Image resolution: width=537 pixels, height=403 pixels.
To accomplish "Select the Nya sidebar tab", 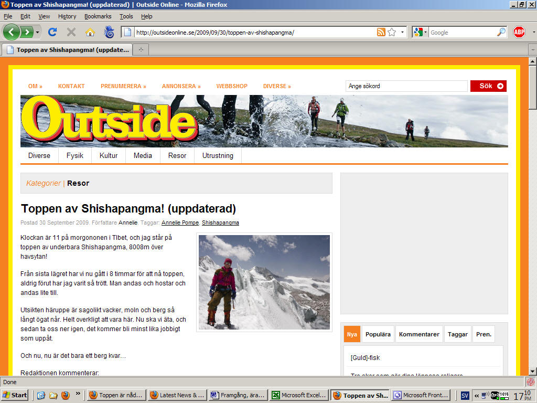I will 352,334.
